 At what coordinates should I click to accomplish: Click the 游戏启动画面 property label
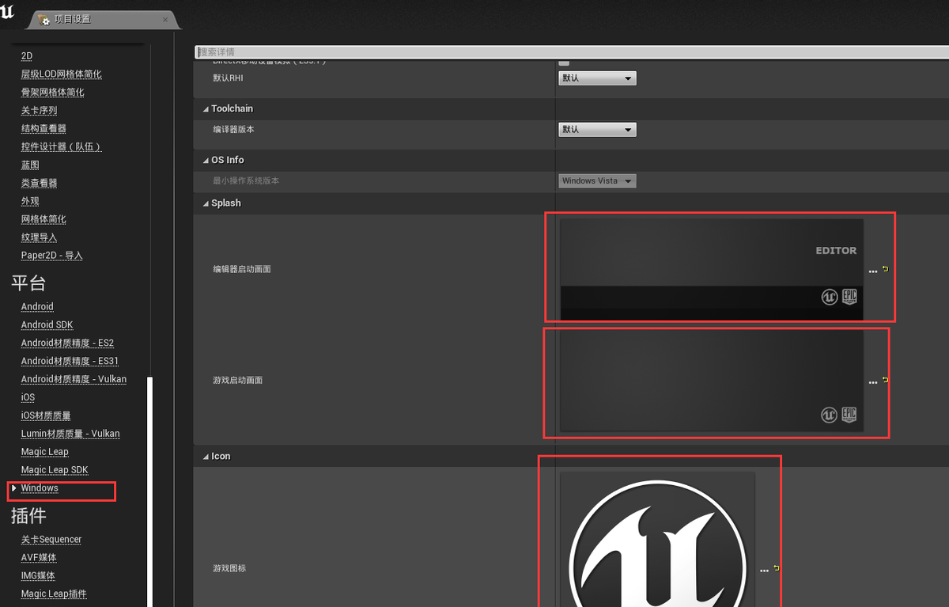pos(237,381)
